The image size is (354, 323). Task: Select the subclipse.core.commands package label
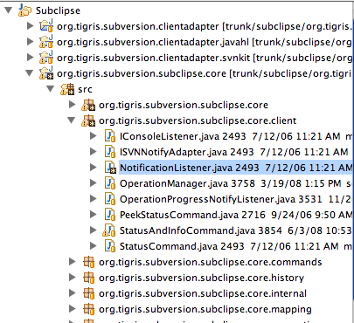pos(210,262)
